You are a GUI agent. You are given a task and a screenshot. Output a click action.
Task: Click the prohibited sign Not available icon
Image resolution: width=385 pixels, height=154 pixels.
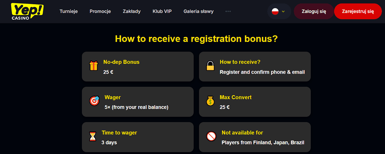point(211,136)
